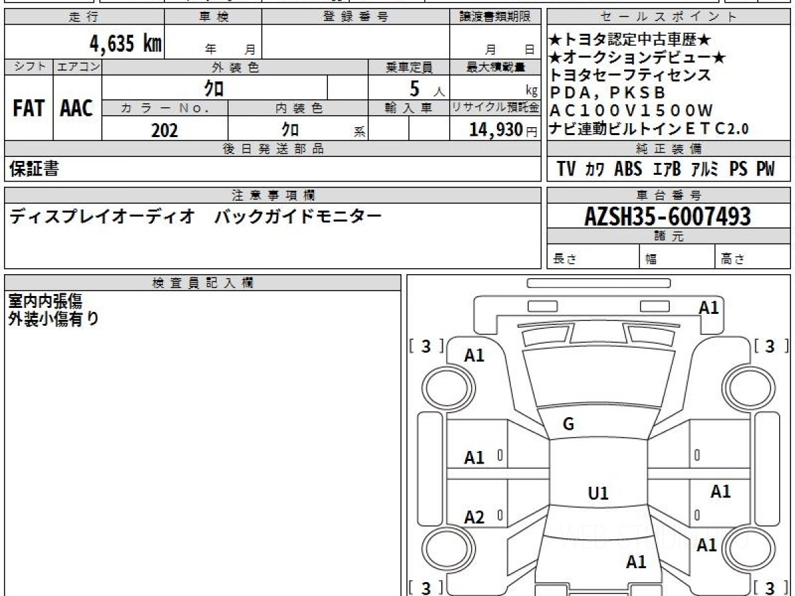Viewport: 795px width, 596px height.
Task: Select the 走行 header cell
Action: [84, 17]
